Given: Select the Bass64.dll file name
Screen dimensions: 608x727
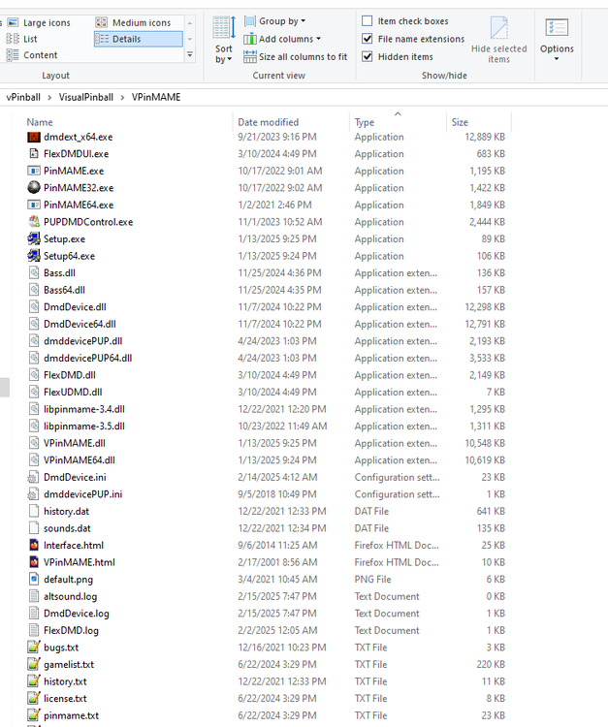Looking at the screenshot, I should (64, 290).
